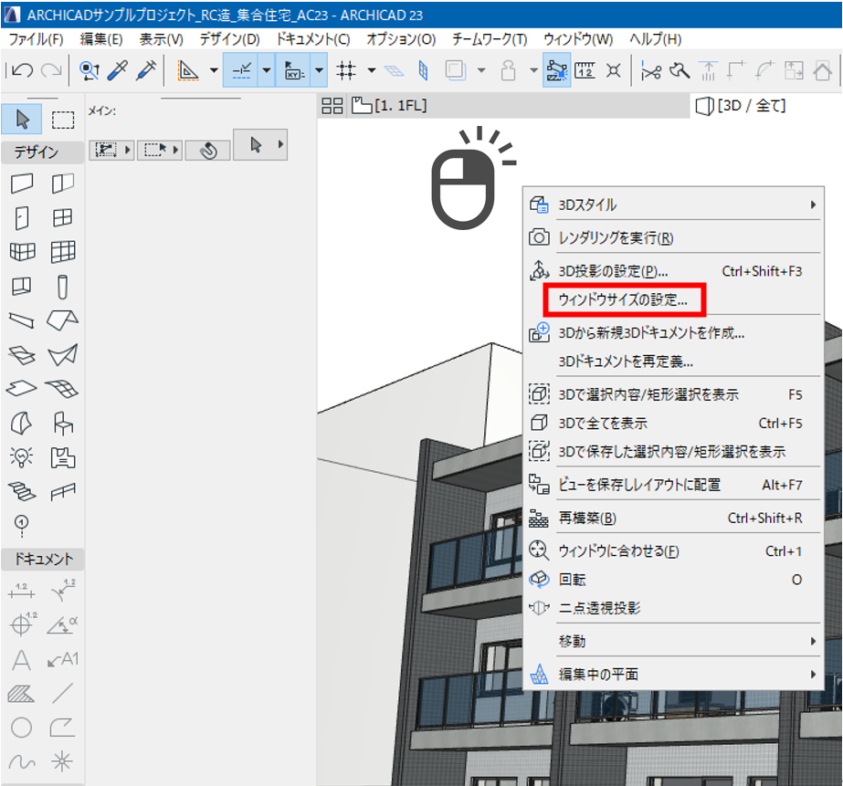Select the Angle Dimension tool icon
Viewport: 843px width, 786px height.
63,624
